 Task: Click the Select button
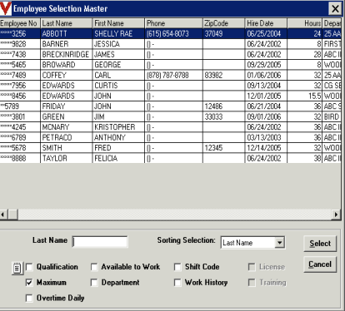[x=320, y=244]
